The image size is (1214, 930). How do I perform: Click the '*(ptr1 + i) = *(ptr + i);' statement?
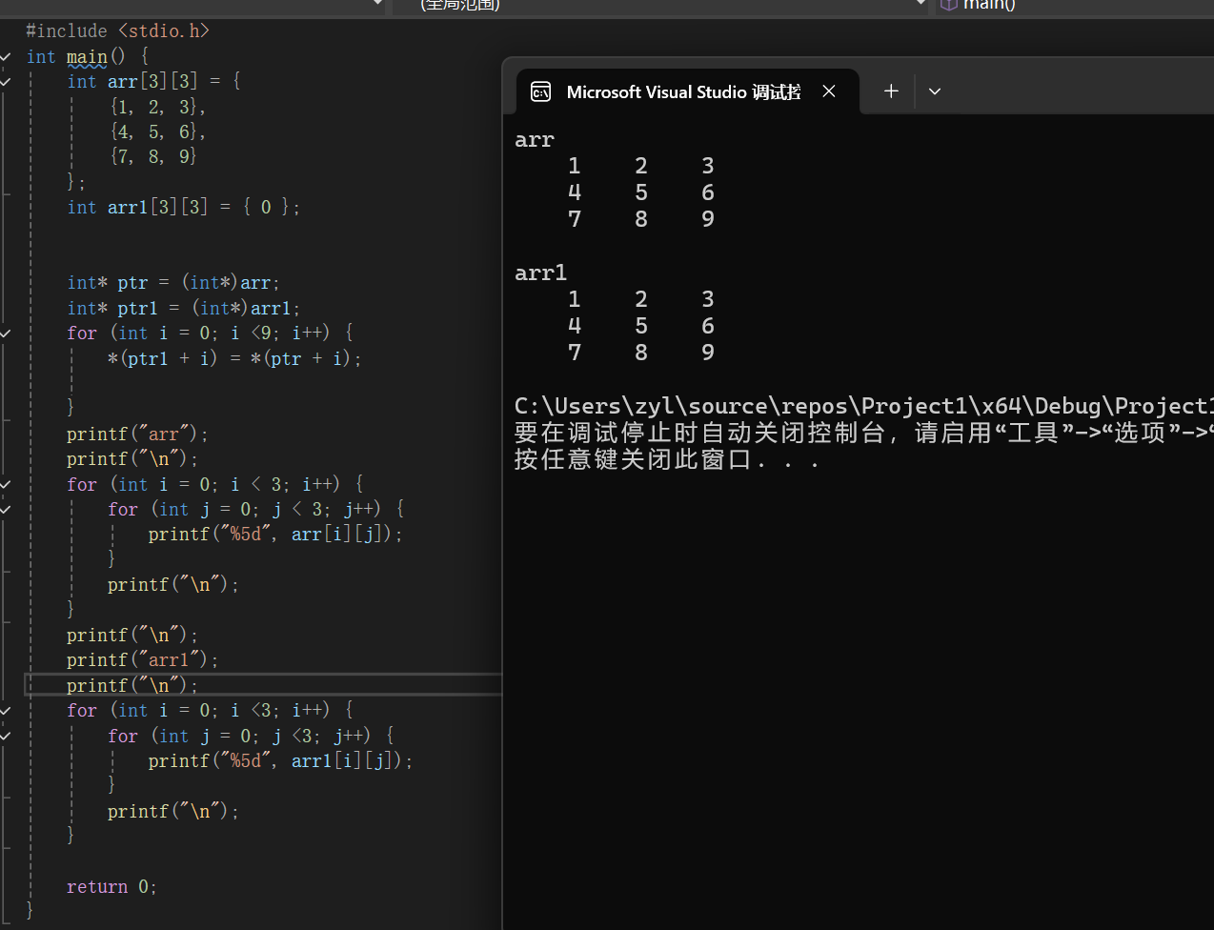[x=234, y=359]
